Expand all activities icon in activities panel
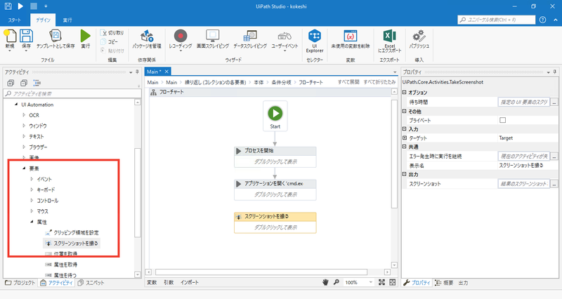 [x=11, y=83]
